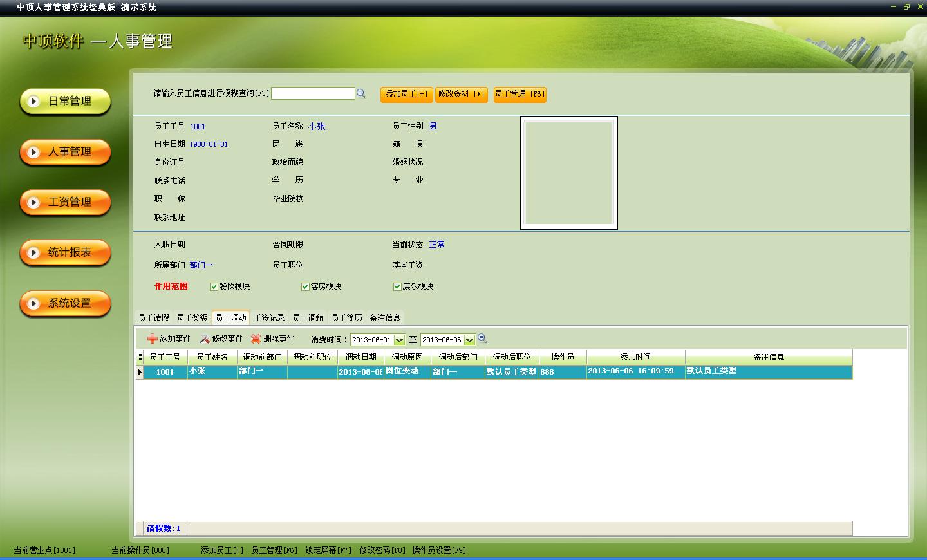Click the 修改事件 tools icon
927x560 pixels.
[x=205, y=339]
